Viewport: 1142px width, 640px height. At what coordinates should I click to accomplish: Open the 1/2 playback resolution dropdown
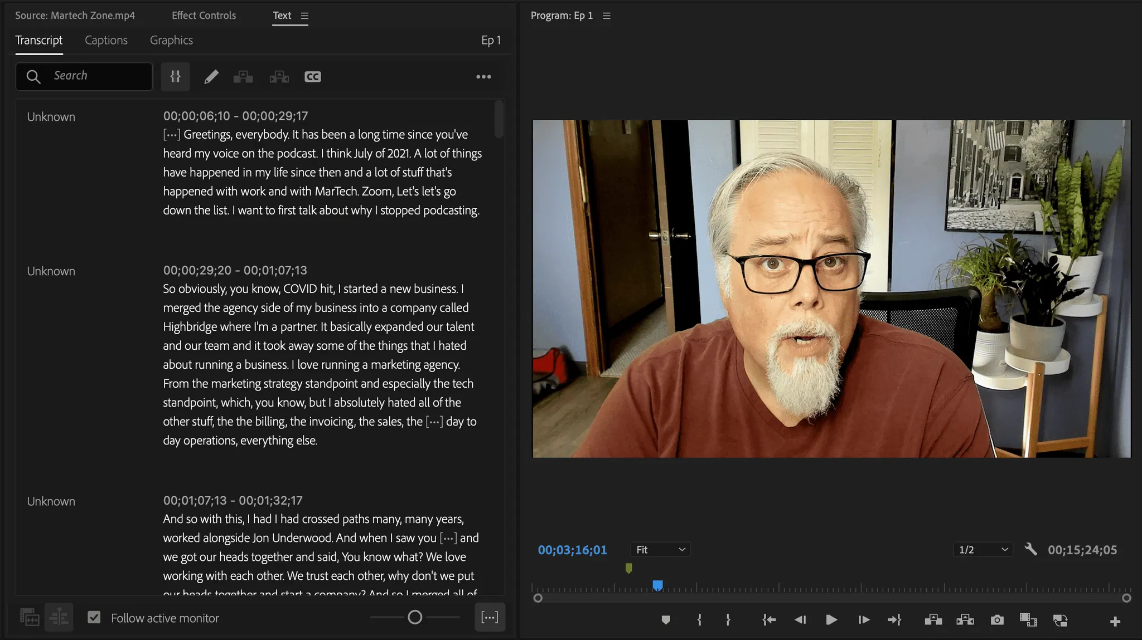click(983, 550)
